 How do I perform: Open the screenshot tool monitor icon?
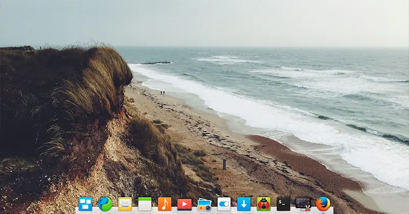click(x=303, y=204)
